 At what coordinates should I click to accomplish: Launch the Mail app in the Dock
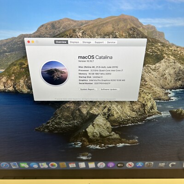(14, 165)
